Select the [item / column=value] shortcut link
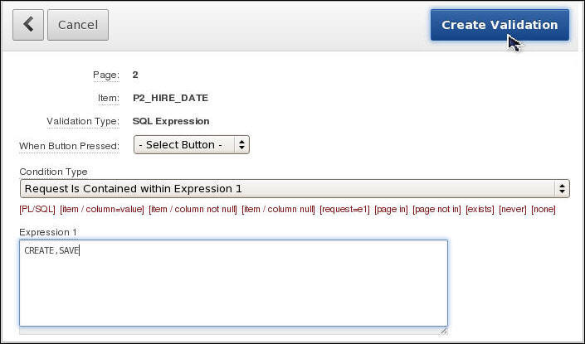 (102, 210)
